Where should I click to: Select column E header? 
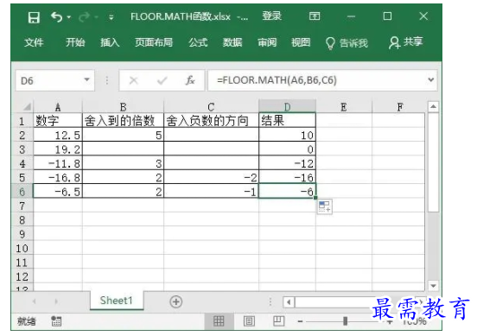click(344, 107)
